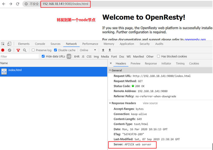Click view source link in Response Headers

tap(150, 103)
